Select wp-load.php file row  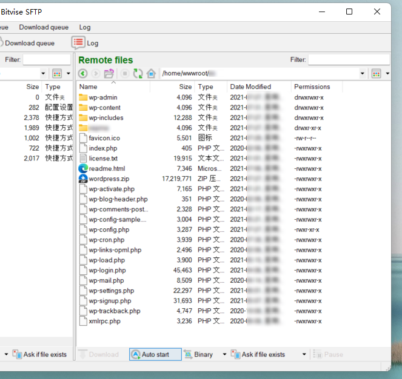tap(209, 260)
